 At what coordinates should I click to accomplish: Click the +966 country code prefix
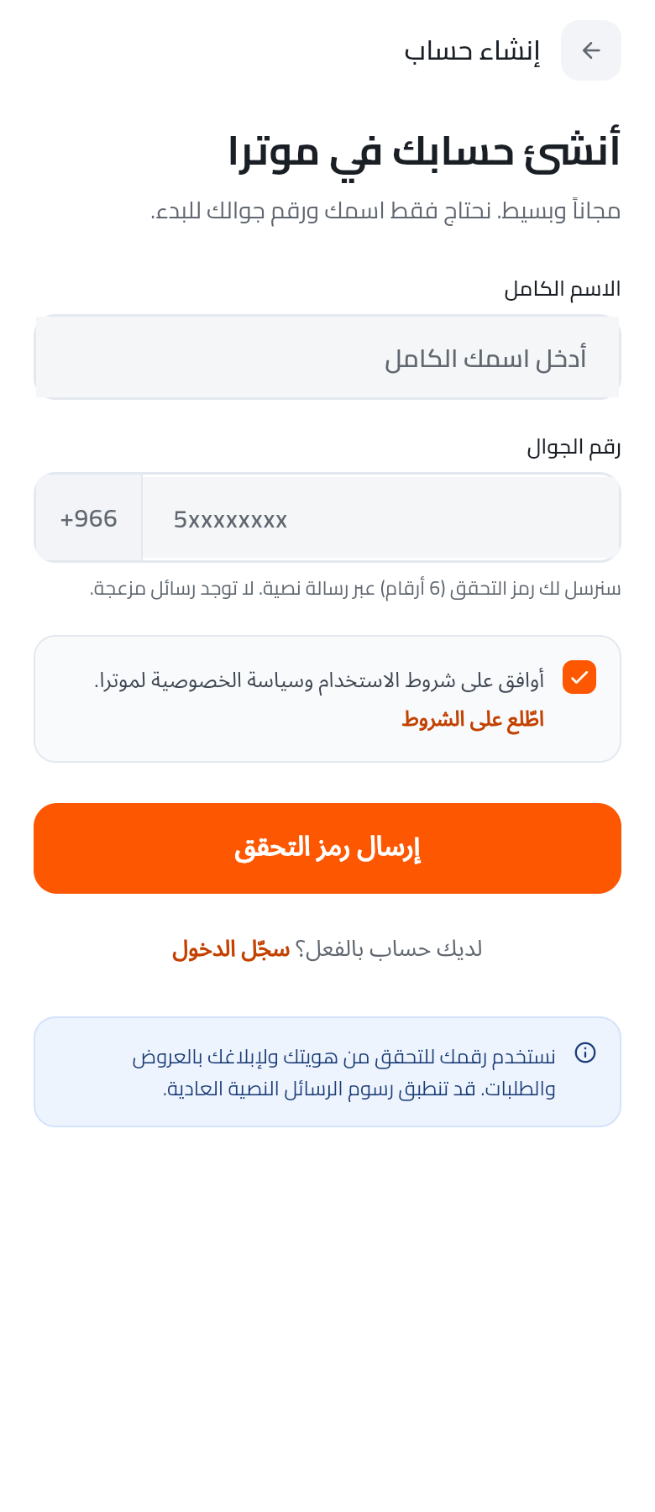tap(88, 518)
